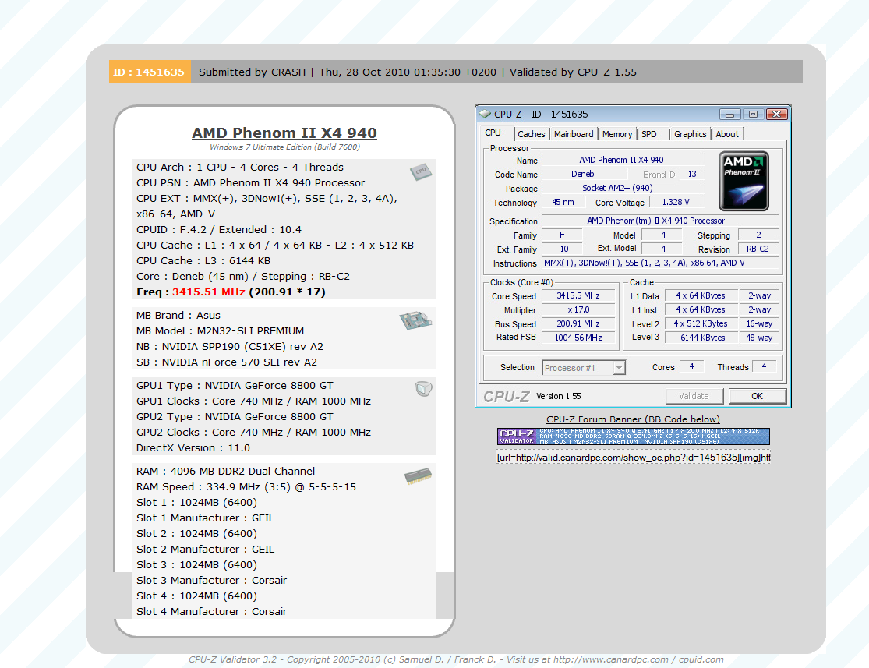Click the Validator copyright footer text
869x668 pixels.
click(x=456, y=659)
